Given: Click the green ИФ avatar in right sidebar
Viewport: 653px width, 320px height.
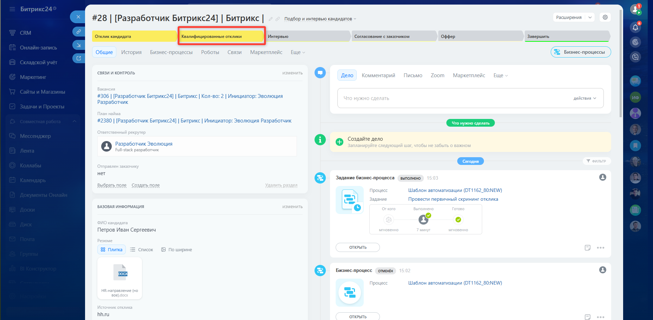Looking at the screenshot, I should (635, 98).
